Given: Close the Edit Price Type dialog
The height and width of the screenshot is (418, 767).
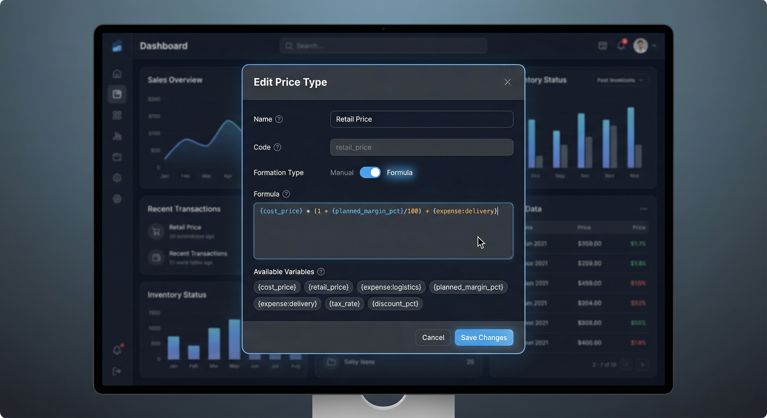Looking at the screenshot, I should point(507,82).
